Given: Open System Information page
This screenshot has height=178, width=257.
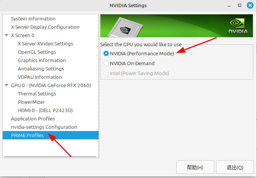Looking at the screenshot, I should tap(33, 19).
